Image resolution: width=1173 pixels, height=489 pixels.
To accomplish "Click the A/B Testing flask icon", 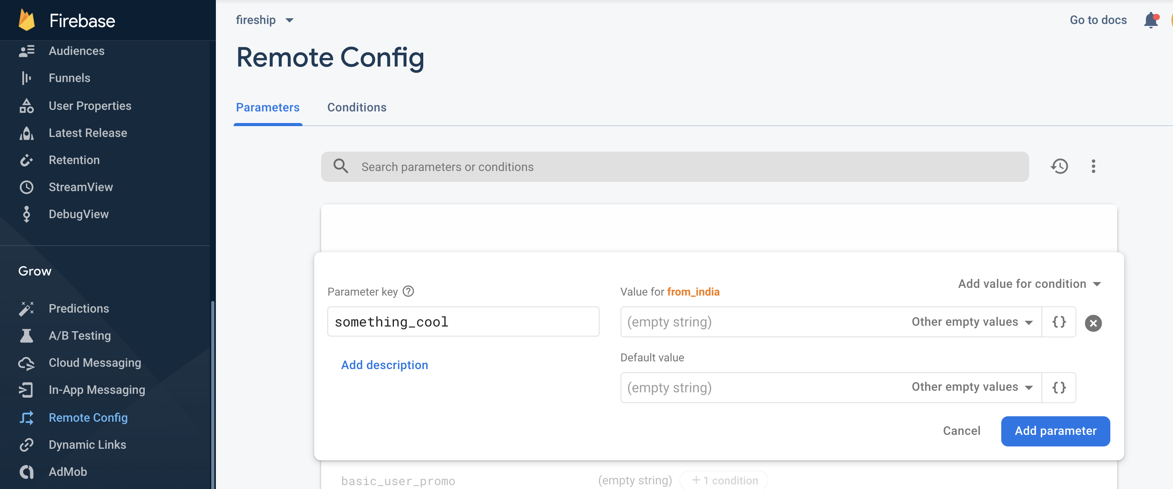I will coord(26,335).
